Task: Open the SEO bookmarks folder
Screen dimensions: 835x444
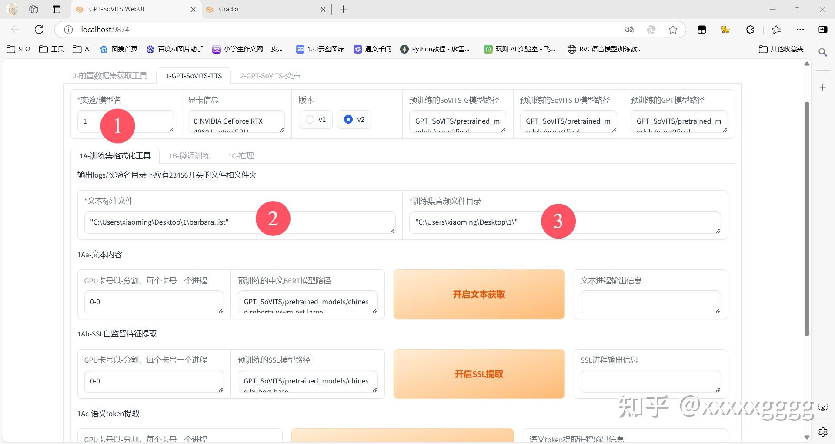Action: pos(18,49)
